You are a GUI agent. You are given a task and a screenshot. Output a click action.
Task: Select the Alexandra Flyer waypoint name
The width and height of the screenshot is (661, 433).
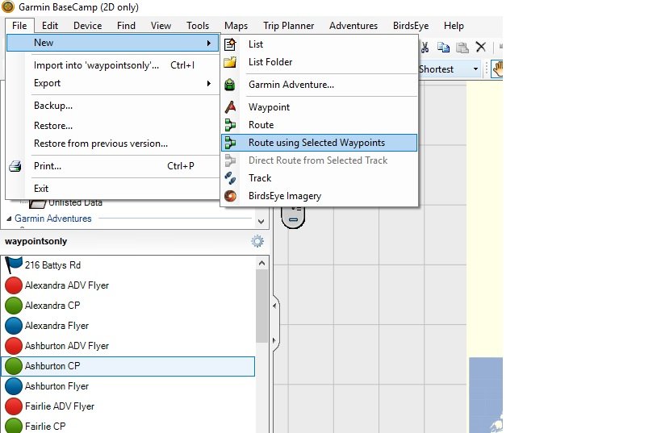(57, 326)
